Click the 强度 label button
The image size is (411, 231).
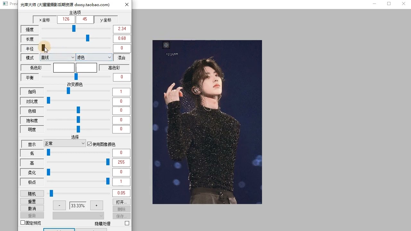click(30, 30)
